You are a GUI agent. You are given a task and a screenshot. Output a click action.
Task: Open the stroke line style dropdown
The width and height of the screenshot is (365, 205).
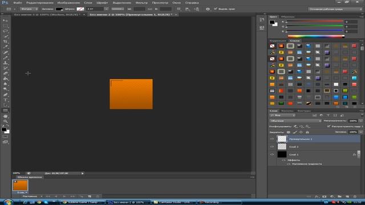117,9
